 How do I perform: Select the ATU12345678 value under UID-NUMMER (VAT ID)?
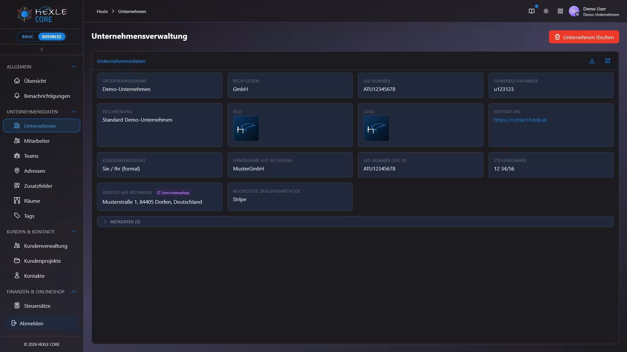[379, 169]
